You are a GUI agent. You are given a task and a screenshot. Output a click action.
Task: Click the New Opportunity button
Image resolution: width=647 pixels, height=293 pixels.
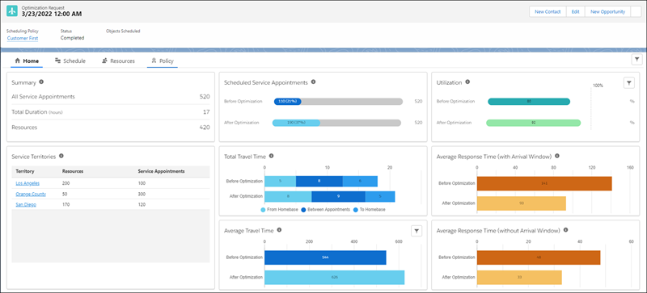point(608,12)
